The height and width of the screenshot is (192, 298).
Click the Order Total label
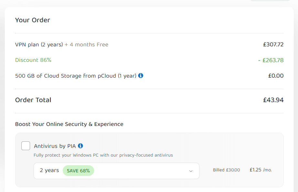[33, 100]
